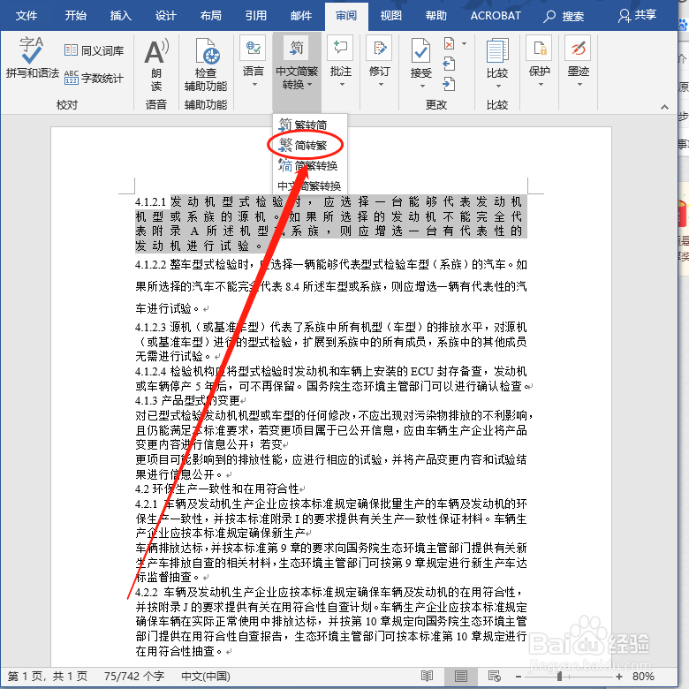Expand the reject dropdown arrow

464,43
